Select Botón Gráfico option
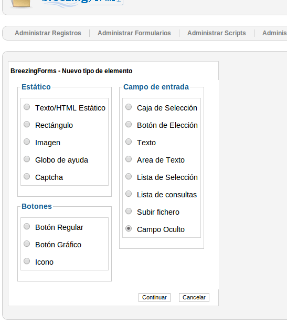This screenshot has height=322, width=287. click(x=27, y=244)
